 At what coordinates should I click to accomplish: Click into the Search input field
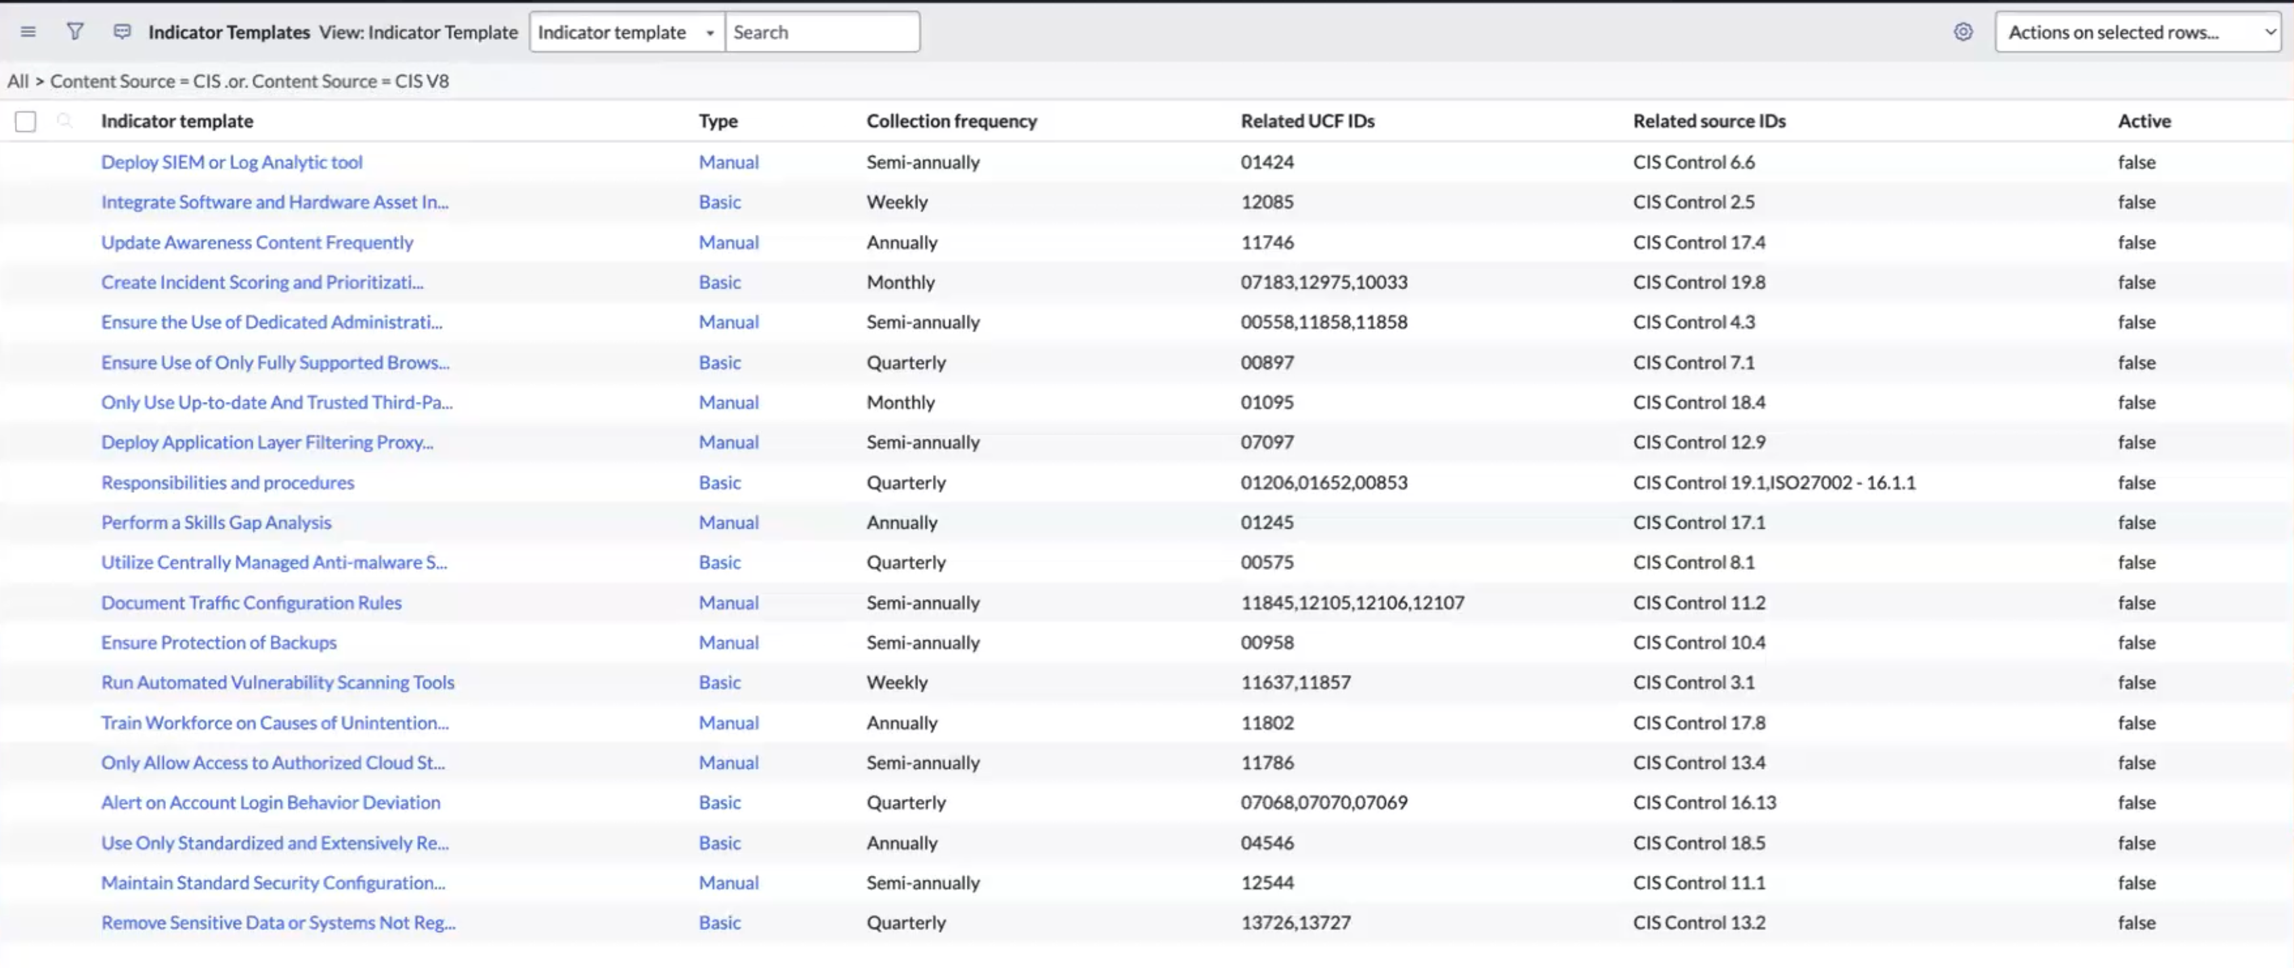822,32
